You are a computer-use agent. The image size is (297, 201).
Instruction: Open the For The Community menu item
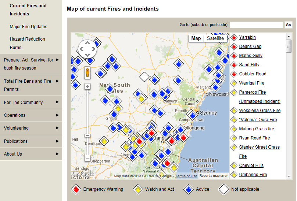pyautogui.click(x=23, y=102)
